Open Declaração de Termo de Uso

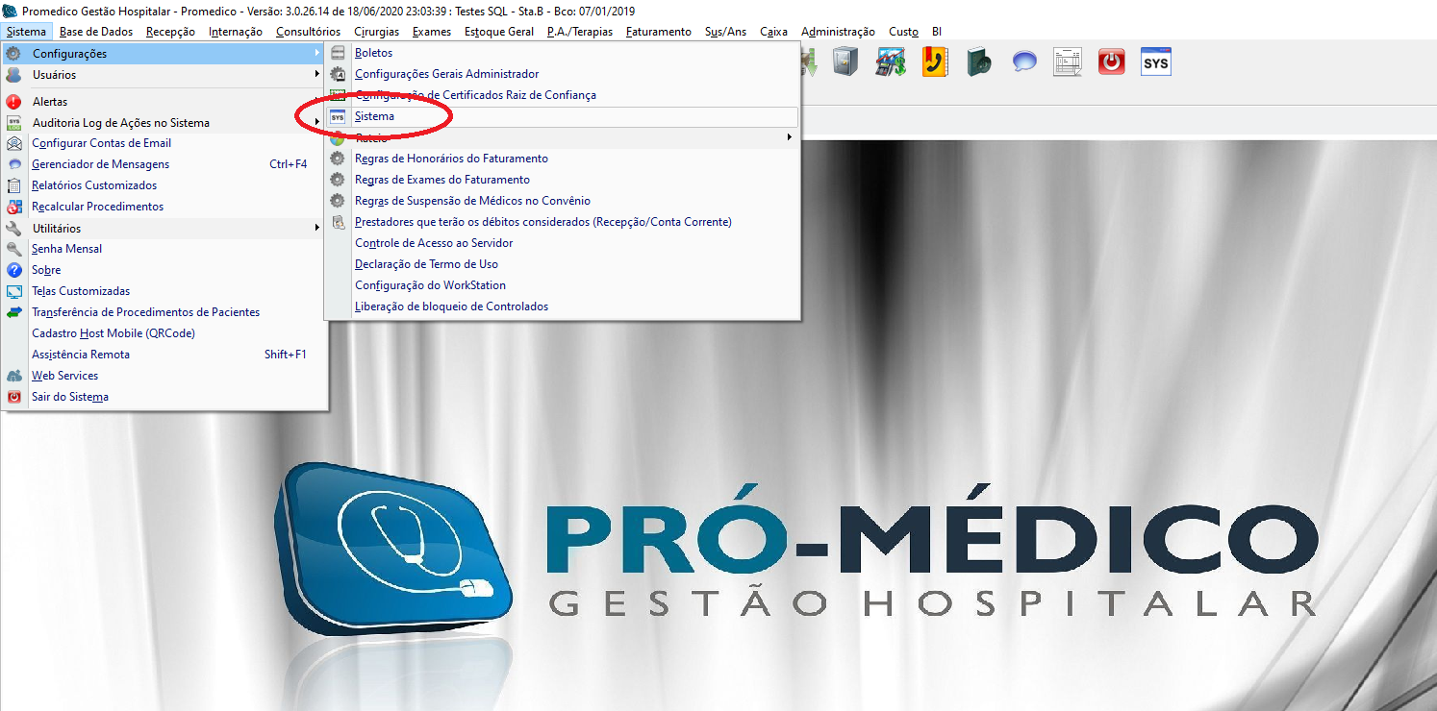pyautogui.click(x=562, y=264)
